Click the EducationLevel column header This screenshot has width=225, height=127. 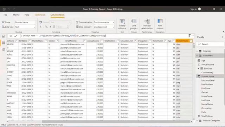(127, 41)
